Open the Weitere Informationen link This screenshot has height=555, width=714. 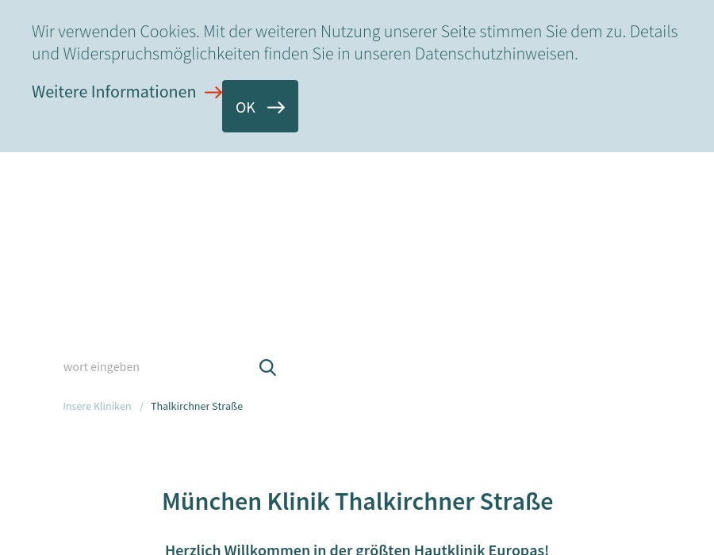click(x=114, y=91)
